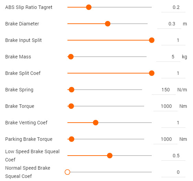Select the Brake Mass value field
This screenshot has width=193, height=181.
point(168,57)
